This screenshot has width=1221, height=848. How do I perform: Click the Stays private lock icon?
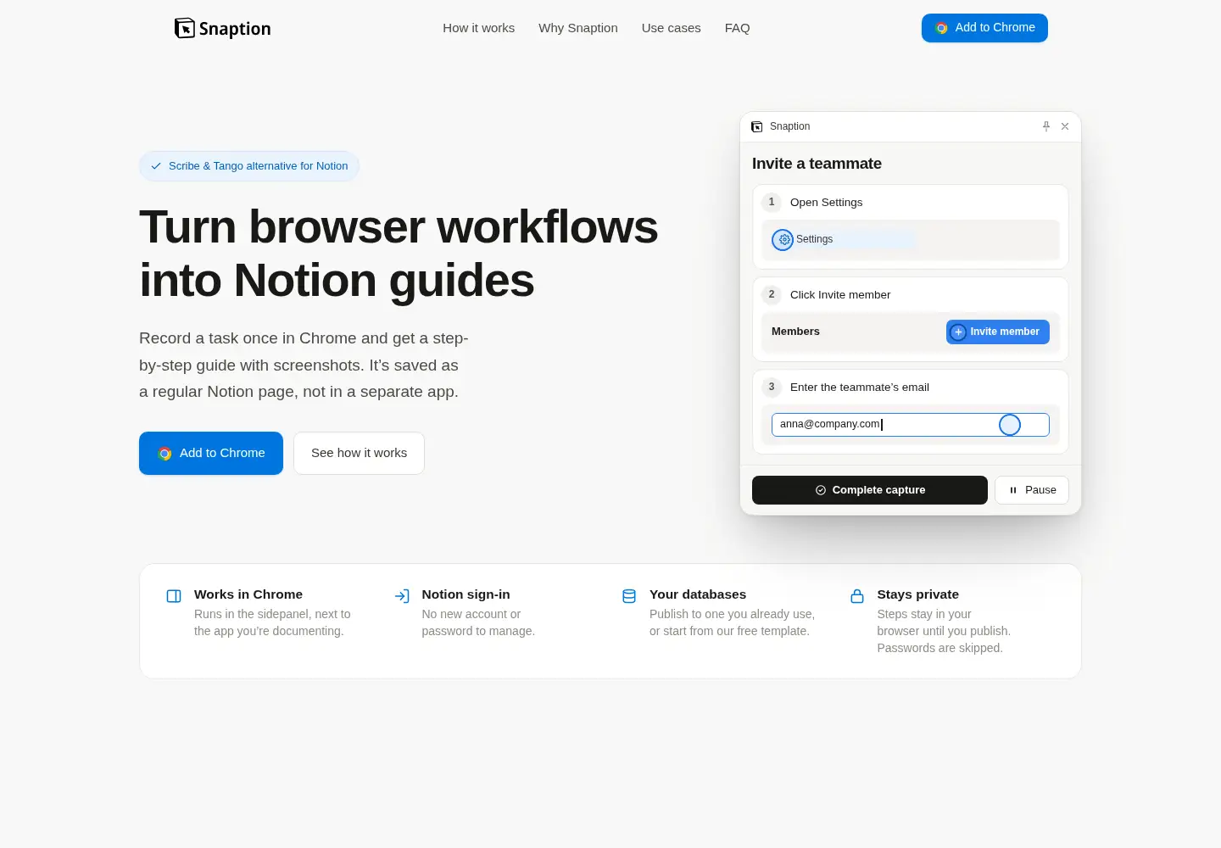coord(857,596)
